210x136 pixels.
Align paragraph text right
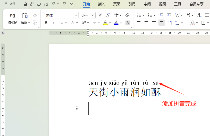point(154,23)
